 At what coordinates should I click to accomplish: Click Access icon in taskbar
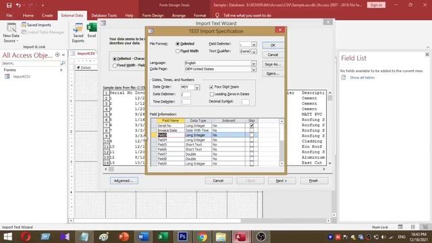pyautogui.click(x=240, y=237)
